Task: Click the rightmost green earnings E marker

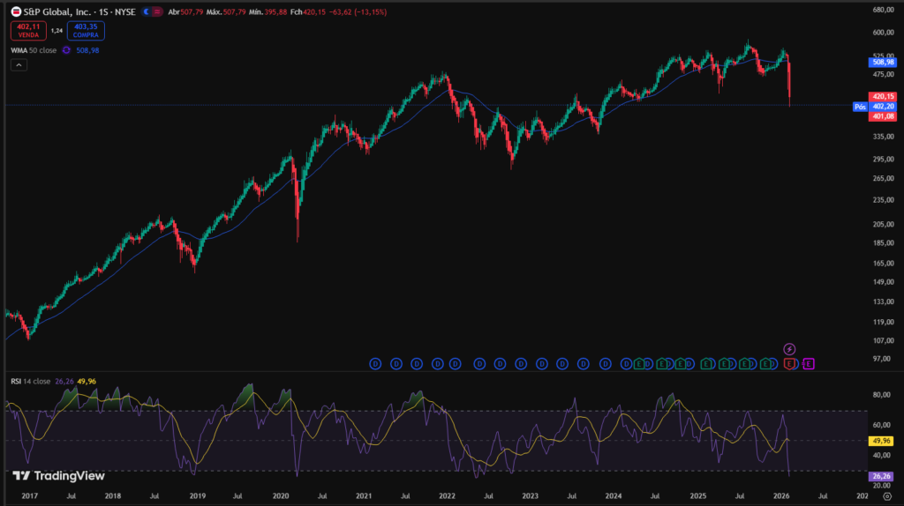Action: 765,364
